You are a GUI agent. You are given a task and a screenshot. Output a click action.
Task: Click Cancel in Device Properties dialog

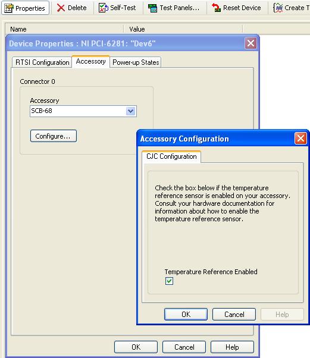pyautogui.click(x=184, y=347)
